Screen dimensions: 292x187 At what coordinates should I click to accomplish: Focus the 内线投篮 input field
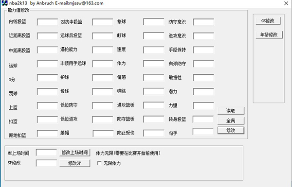[x=47, y=22]
